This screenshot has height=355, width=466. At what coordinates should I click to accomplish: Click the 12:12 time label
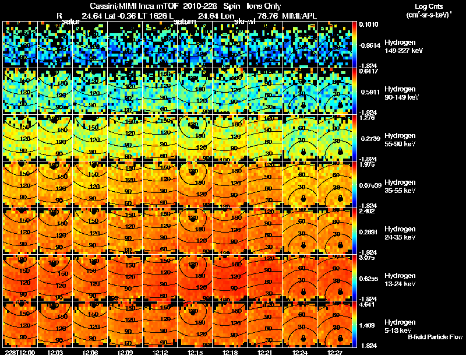pos(160,353)
